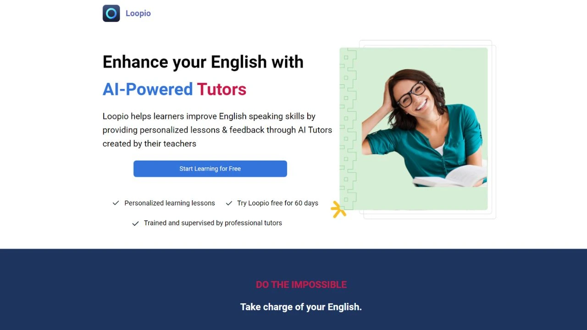Click the yellow asterisk decoration icon
Screen dimensions: 587x330
click(338, 209)
